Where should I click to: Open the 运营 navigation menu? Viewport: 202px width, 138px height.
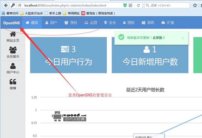pos(91,23)
